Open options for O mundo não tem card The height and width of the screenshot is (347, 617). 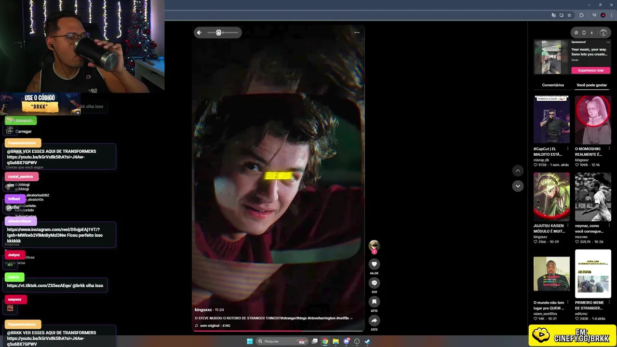(567, 303)
